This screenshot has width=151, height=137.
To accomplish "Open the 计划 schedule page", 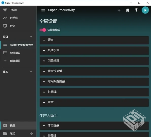I will (18, 26).
